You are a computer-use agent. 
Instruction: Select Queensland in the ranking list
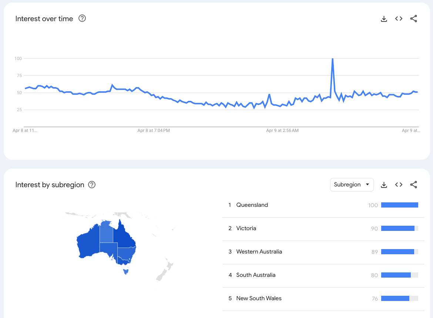coord(252,205)
